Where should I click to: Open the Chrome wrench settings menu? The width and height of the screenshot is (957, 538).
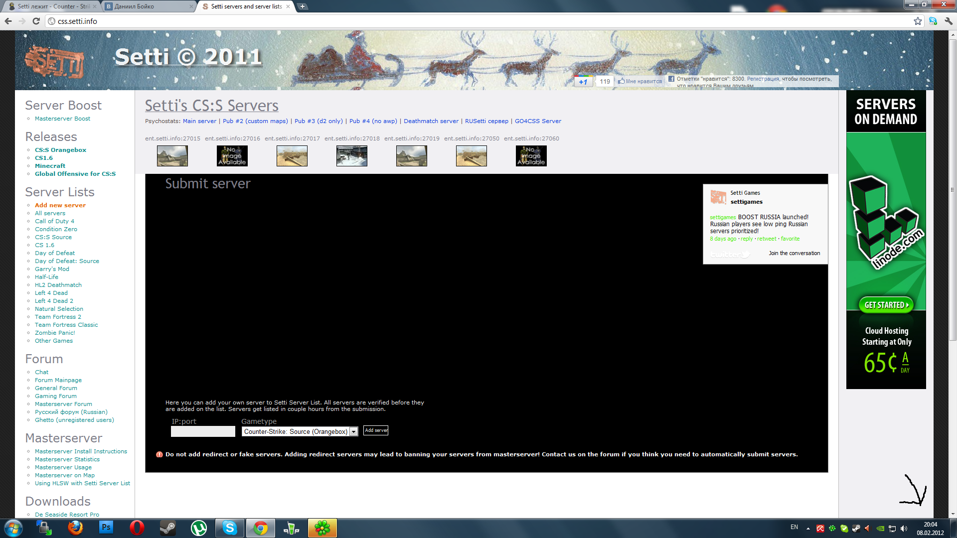949,21
